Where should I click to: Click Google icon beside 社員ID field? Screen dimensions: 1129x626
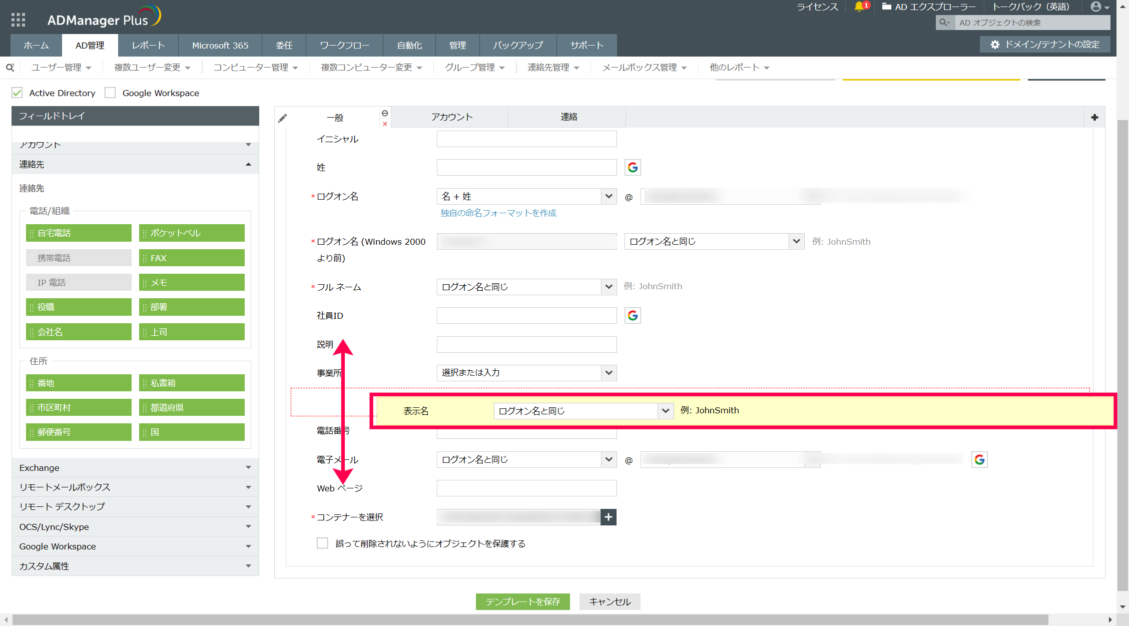[x=633, y=315]
